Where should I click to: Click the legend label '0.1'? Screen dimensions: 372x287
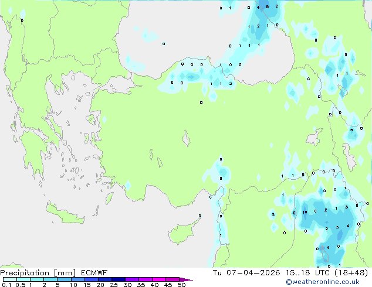(6, 285)
